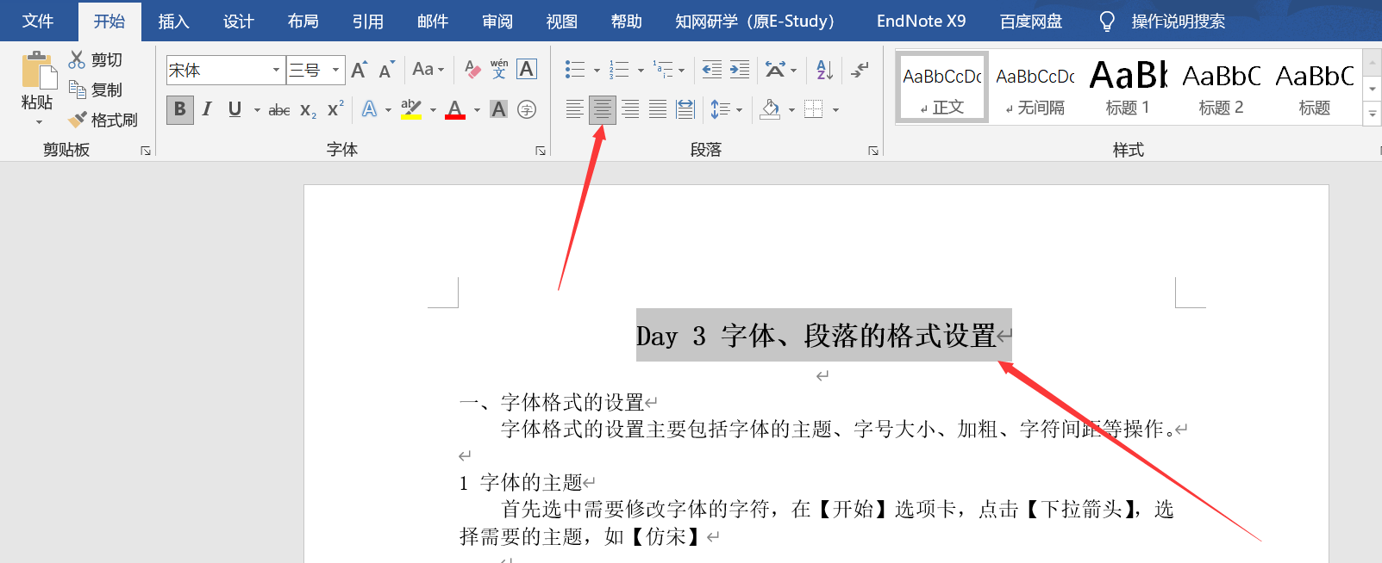Screen dimensions: 1382x563
Task: Open the borders dropdown arrow
Action: click(835, 110)
